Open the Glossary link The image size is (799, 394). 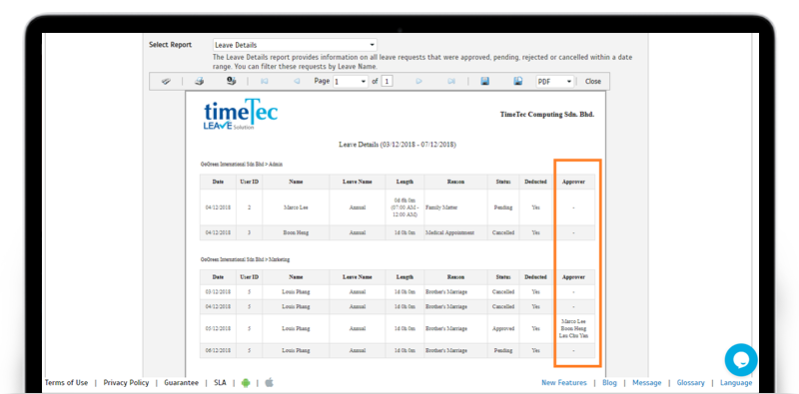690,383
